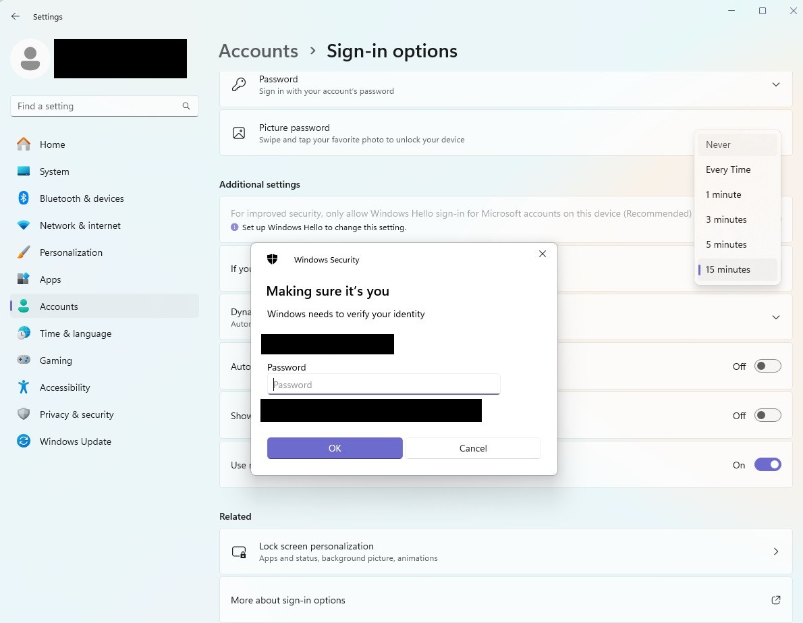Click the info icon next to Set up Windows Hello
803x623 pixels.
(235, 227)
